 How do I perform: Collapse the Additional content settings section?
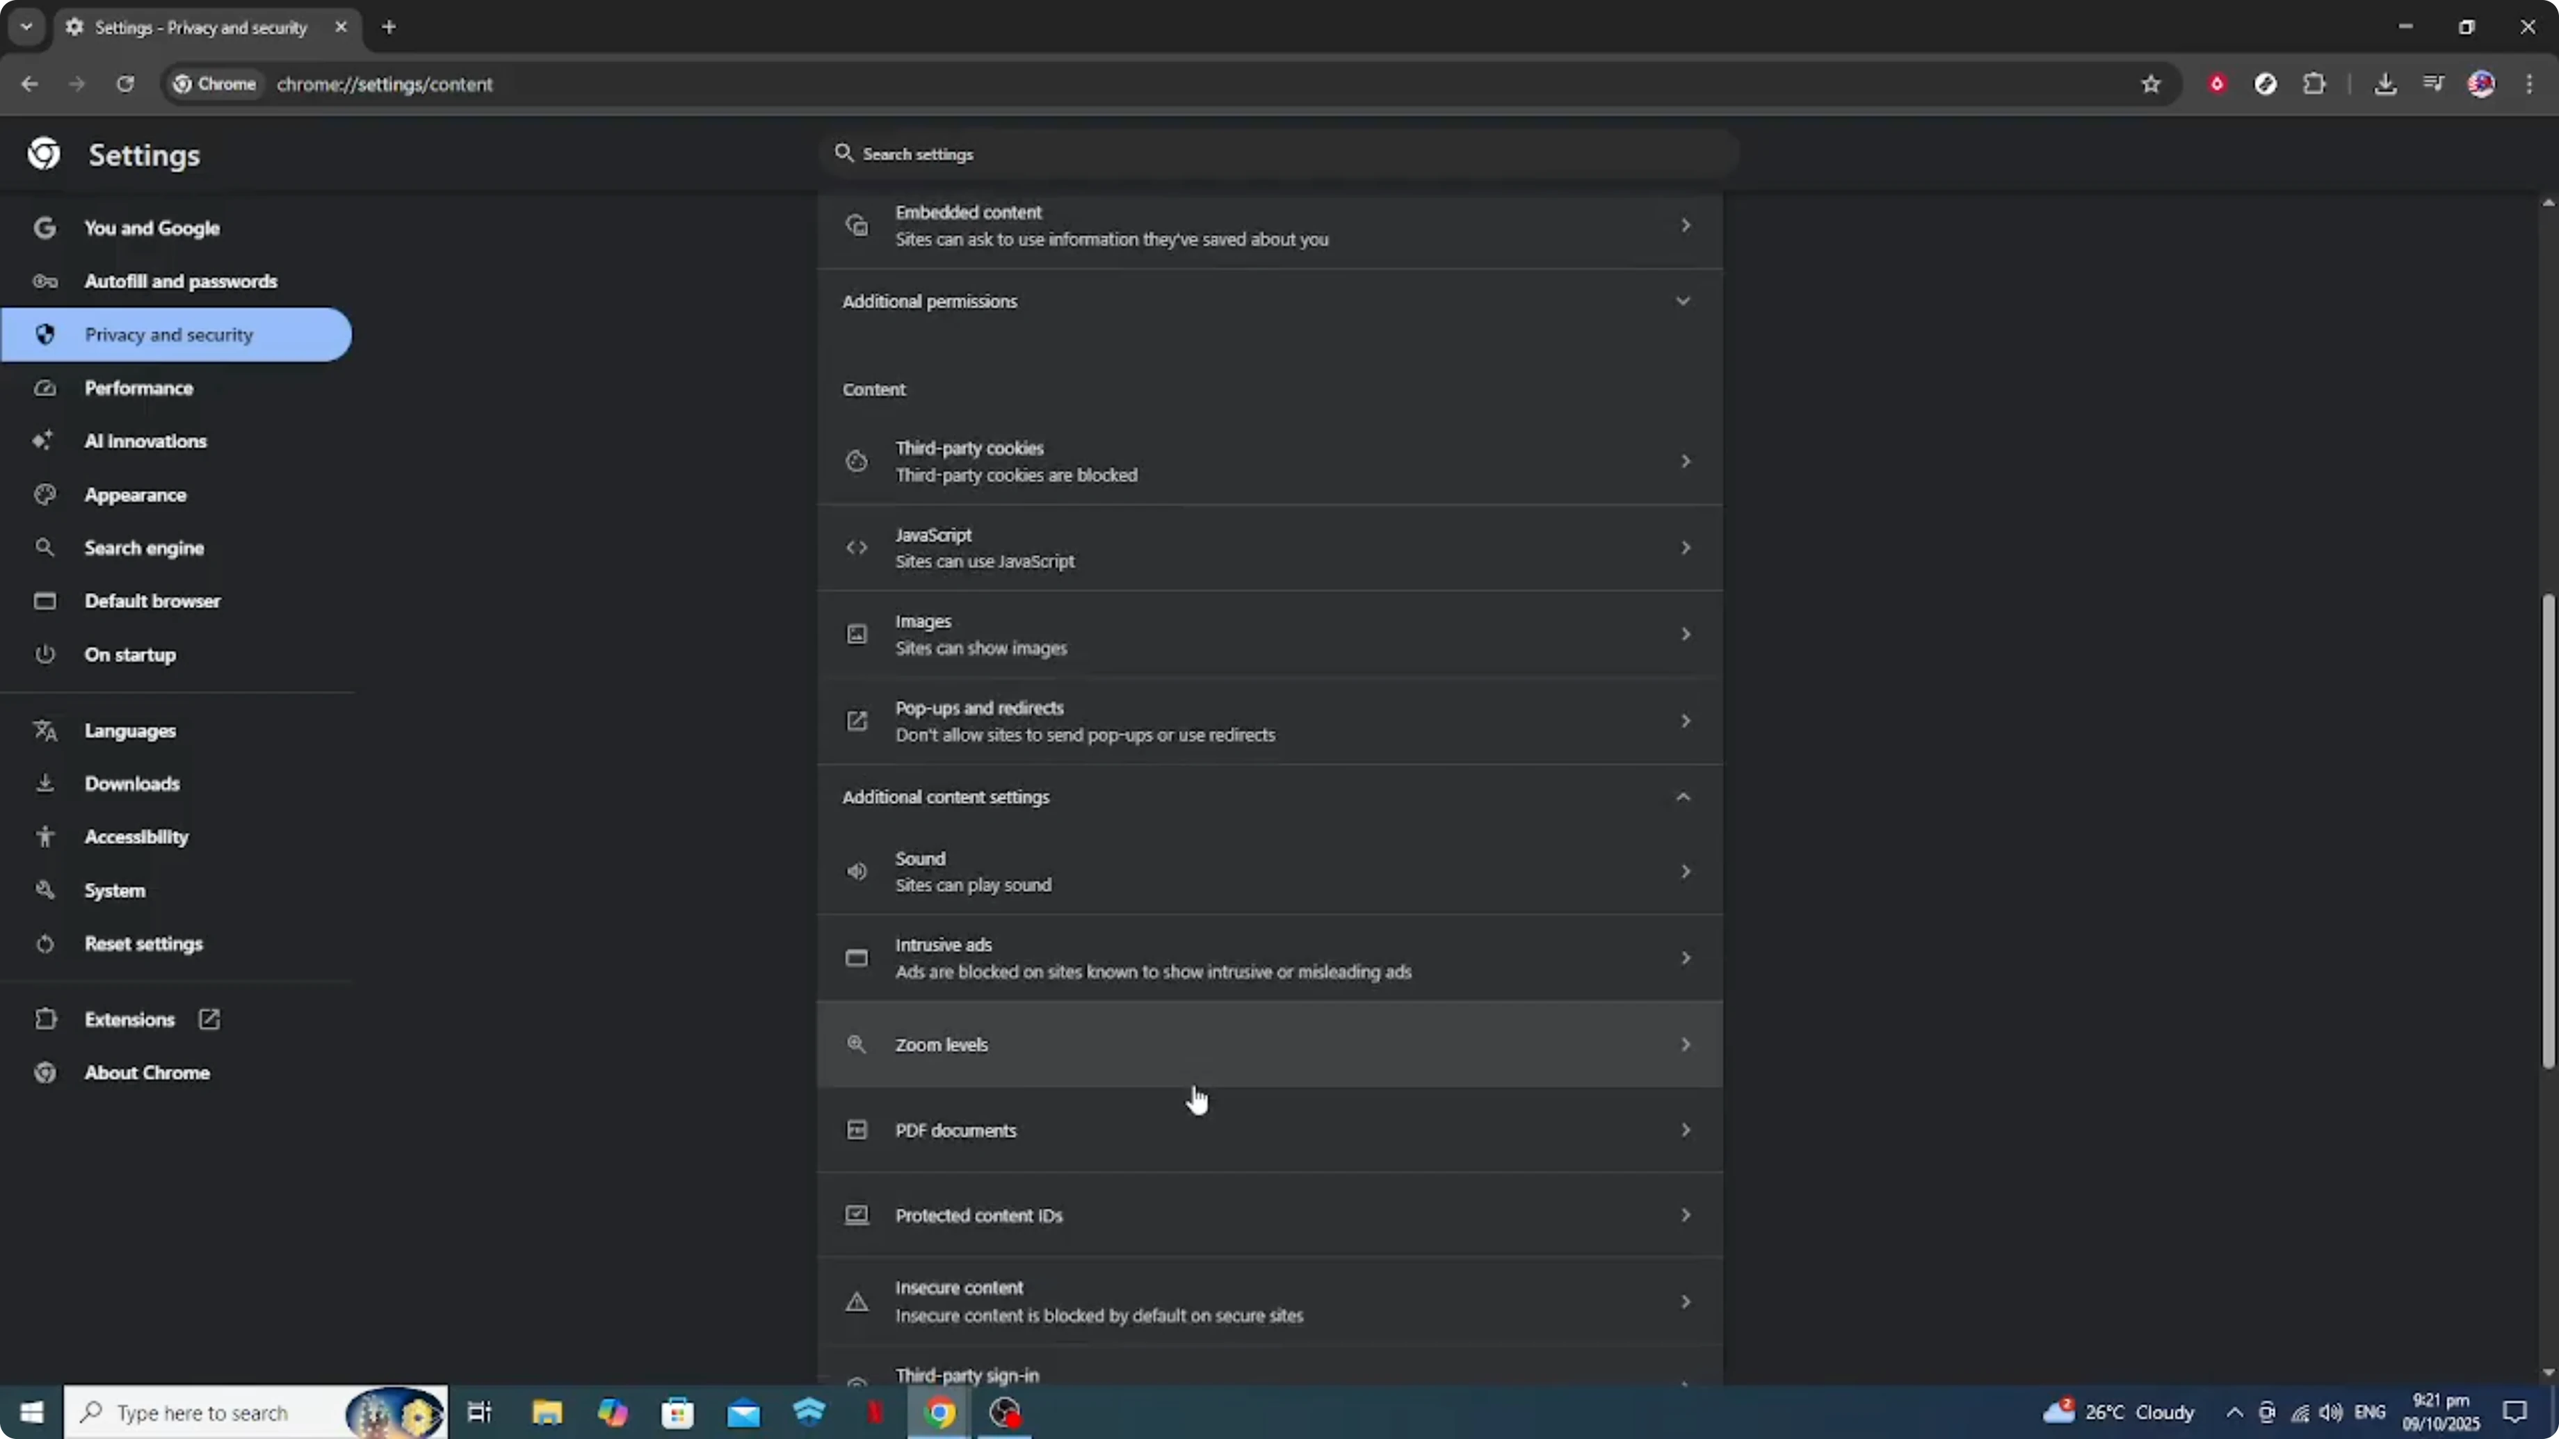point(1683,795)
